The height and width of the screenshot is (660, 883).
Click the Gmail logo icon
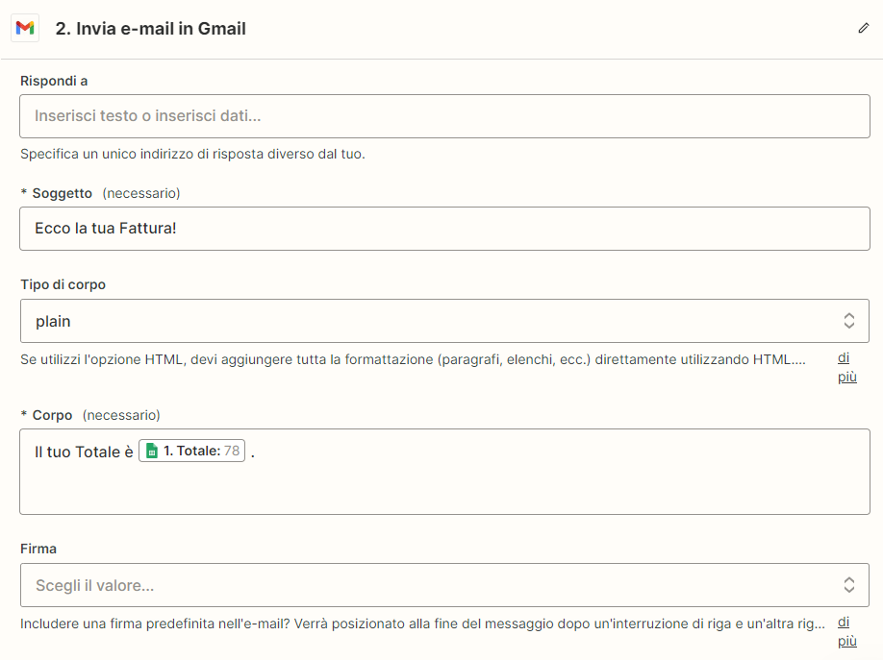click(x=25, y=29)
